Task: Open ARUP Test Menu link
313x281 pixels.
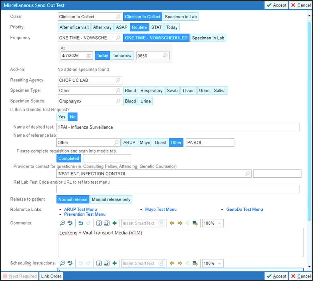Action: pyautogui.click(x=80, y=209)
